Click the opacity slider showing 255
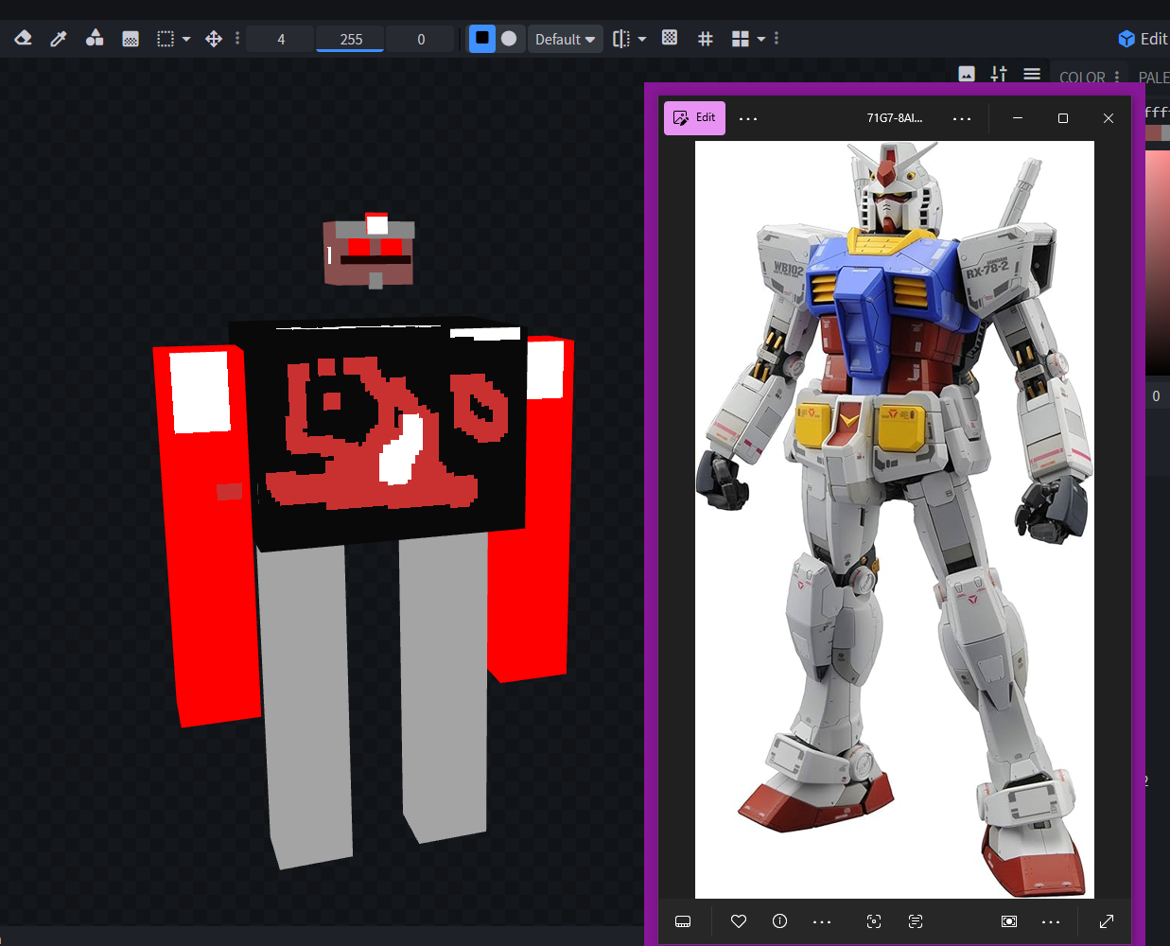The image size is (1170, 946). 351,39
